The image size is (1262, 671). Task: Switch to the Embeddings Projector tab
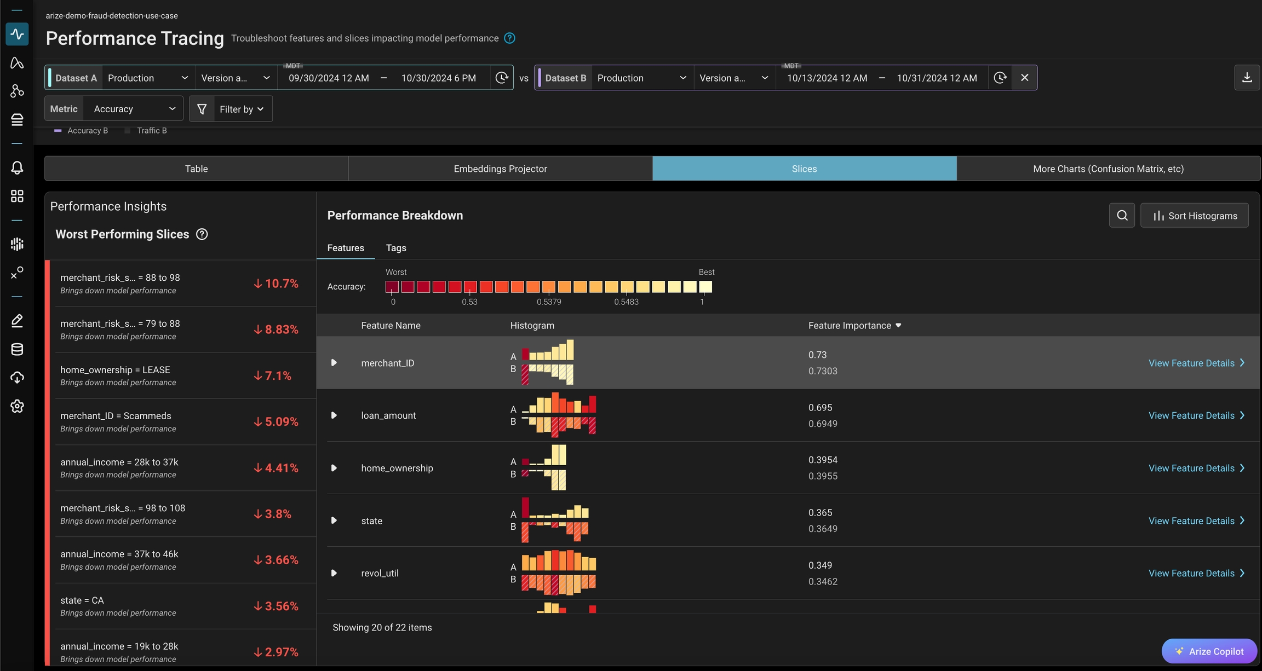[500, 169]
